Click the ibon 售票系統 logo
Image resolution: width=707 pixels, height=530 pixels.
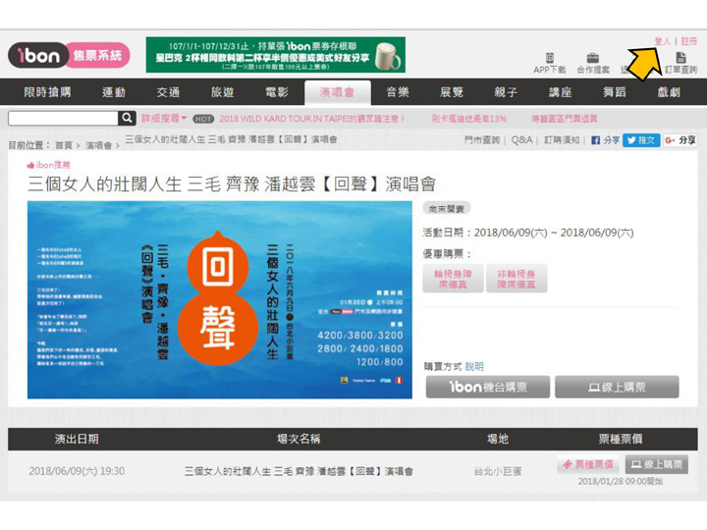[66, 56]
